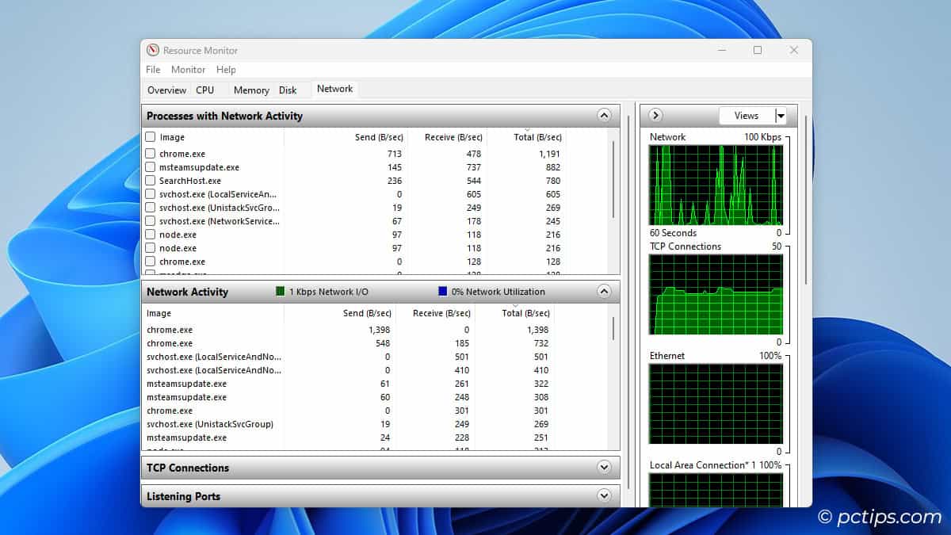Check the SearchHost.exe checkbox

[x=150, y=180]
